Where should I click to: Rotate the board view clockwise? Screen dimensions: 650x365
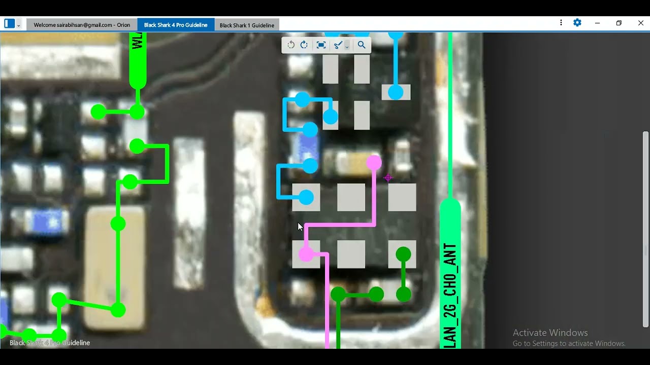304,45
